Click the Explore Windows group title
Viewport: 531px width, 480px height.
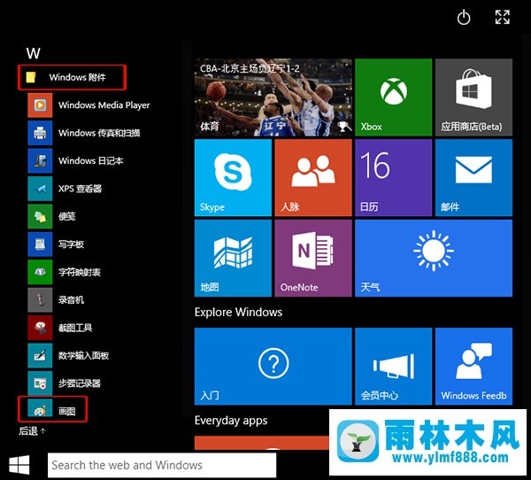click(238, 313)
